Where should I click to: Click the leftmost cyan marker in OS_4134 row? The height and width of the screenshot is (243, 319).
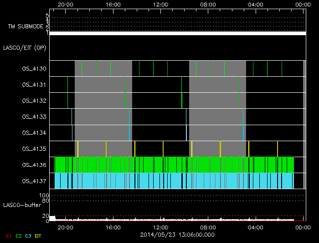(72, 133)
